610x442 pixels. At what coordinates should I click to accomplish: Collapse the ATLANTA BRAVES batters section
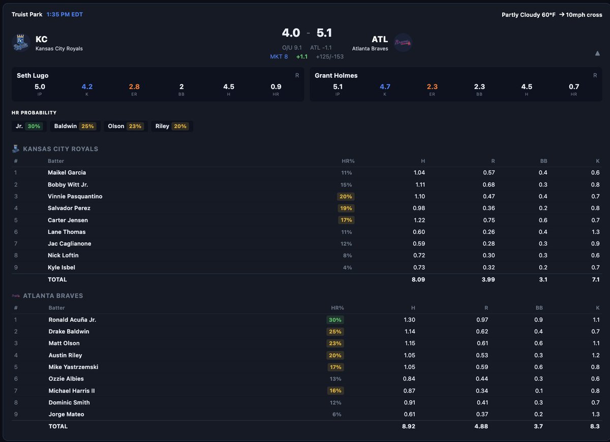point(52,295)
